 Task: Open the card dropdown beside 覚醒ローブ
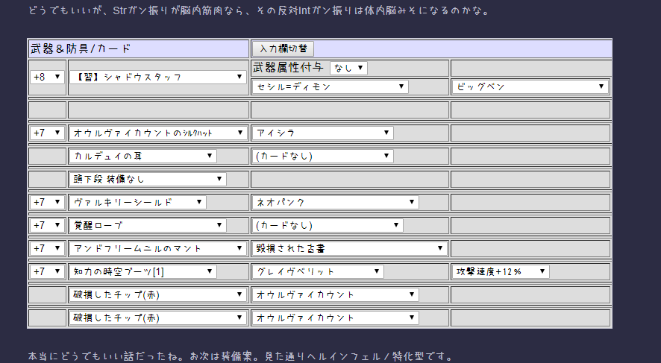click(328, 226)
